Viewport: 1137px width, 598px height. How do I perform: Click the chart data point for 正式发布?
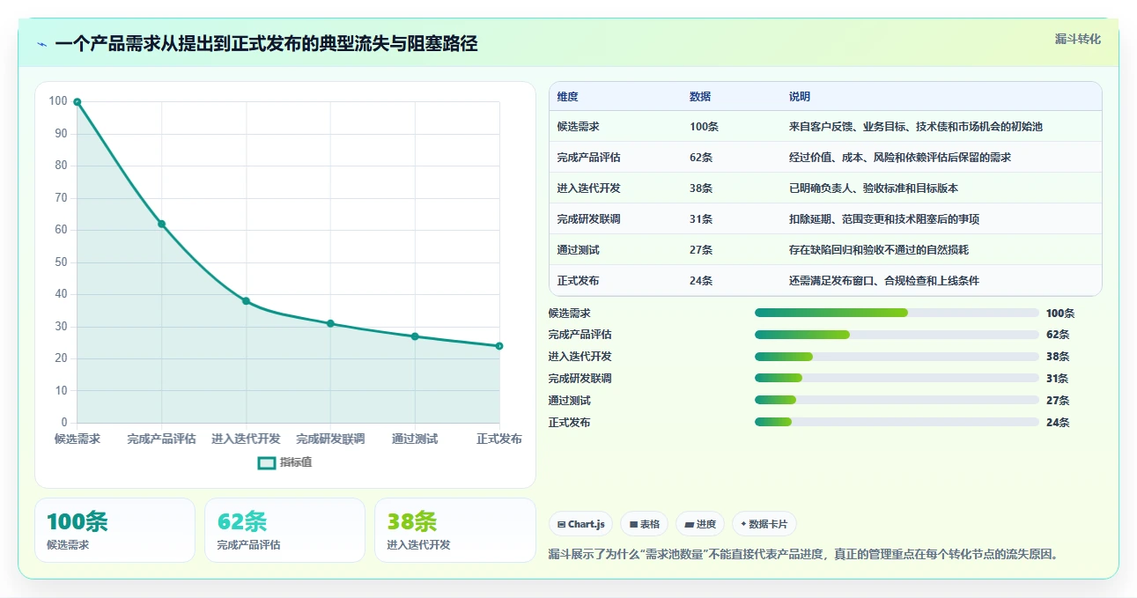pos(499,346)
